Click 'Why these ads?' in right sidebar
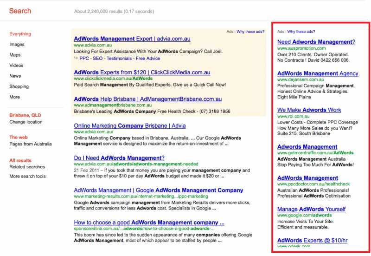This screenshot has width=371, height=256. [301, 32]
